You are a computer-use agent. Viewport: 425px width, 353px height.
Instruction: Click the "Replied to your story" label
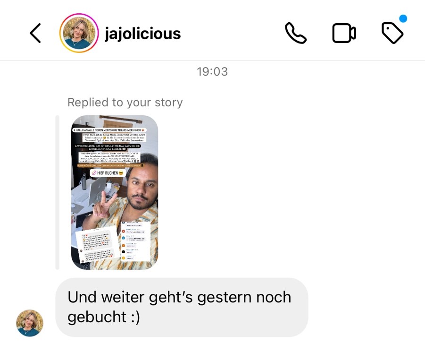click(x=125, y=103)
